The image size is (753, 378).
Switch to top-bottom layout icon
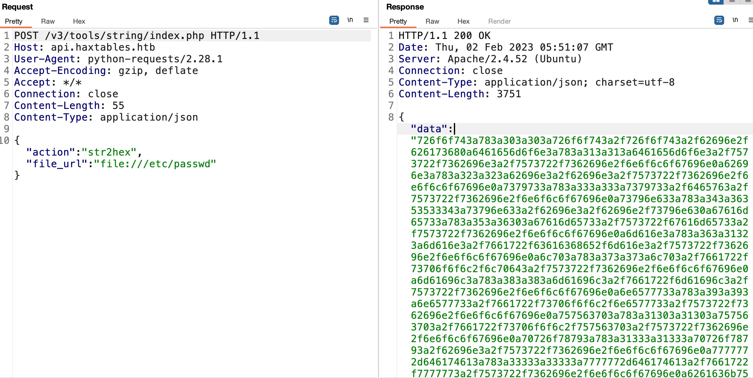pos(732,2)
